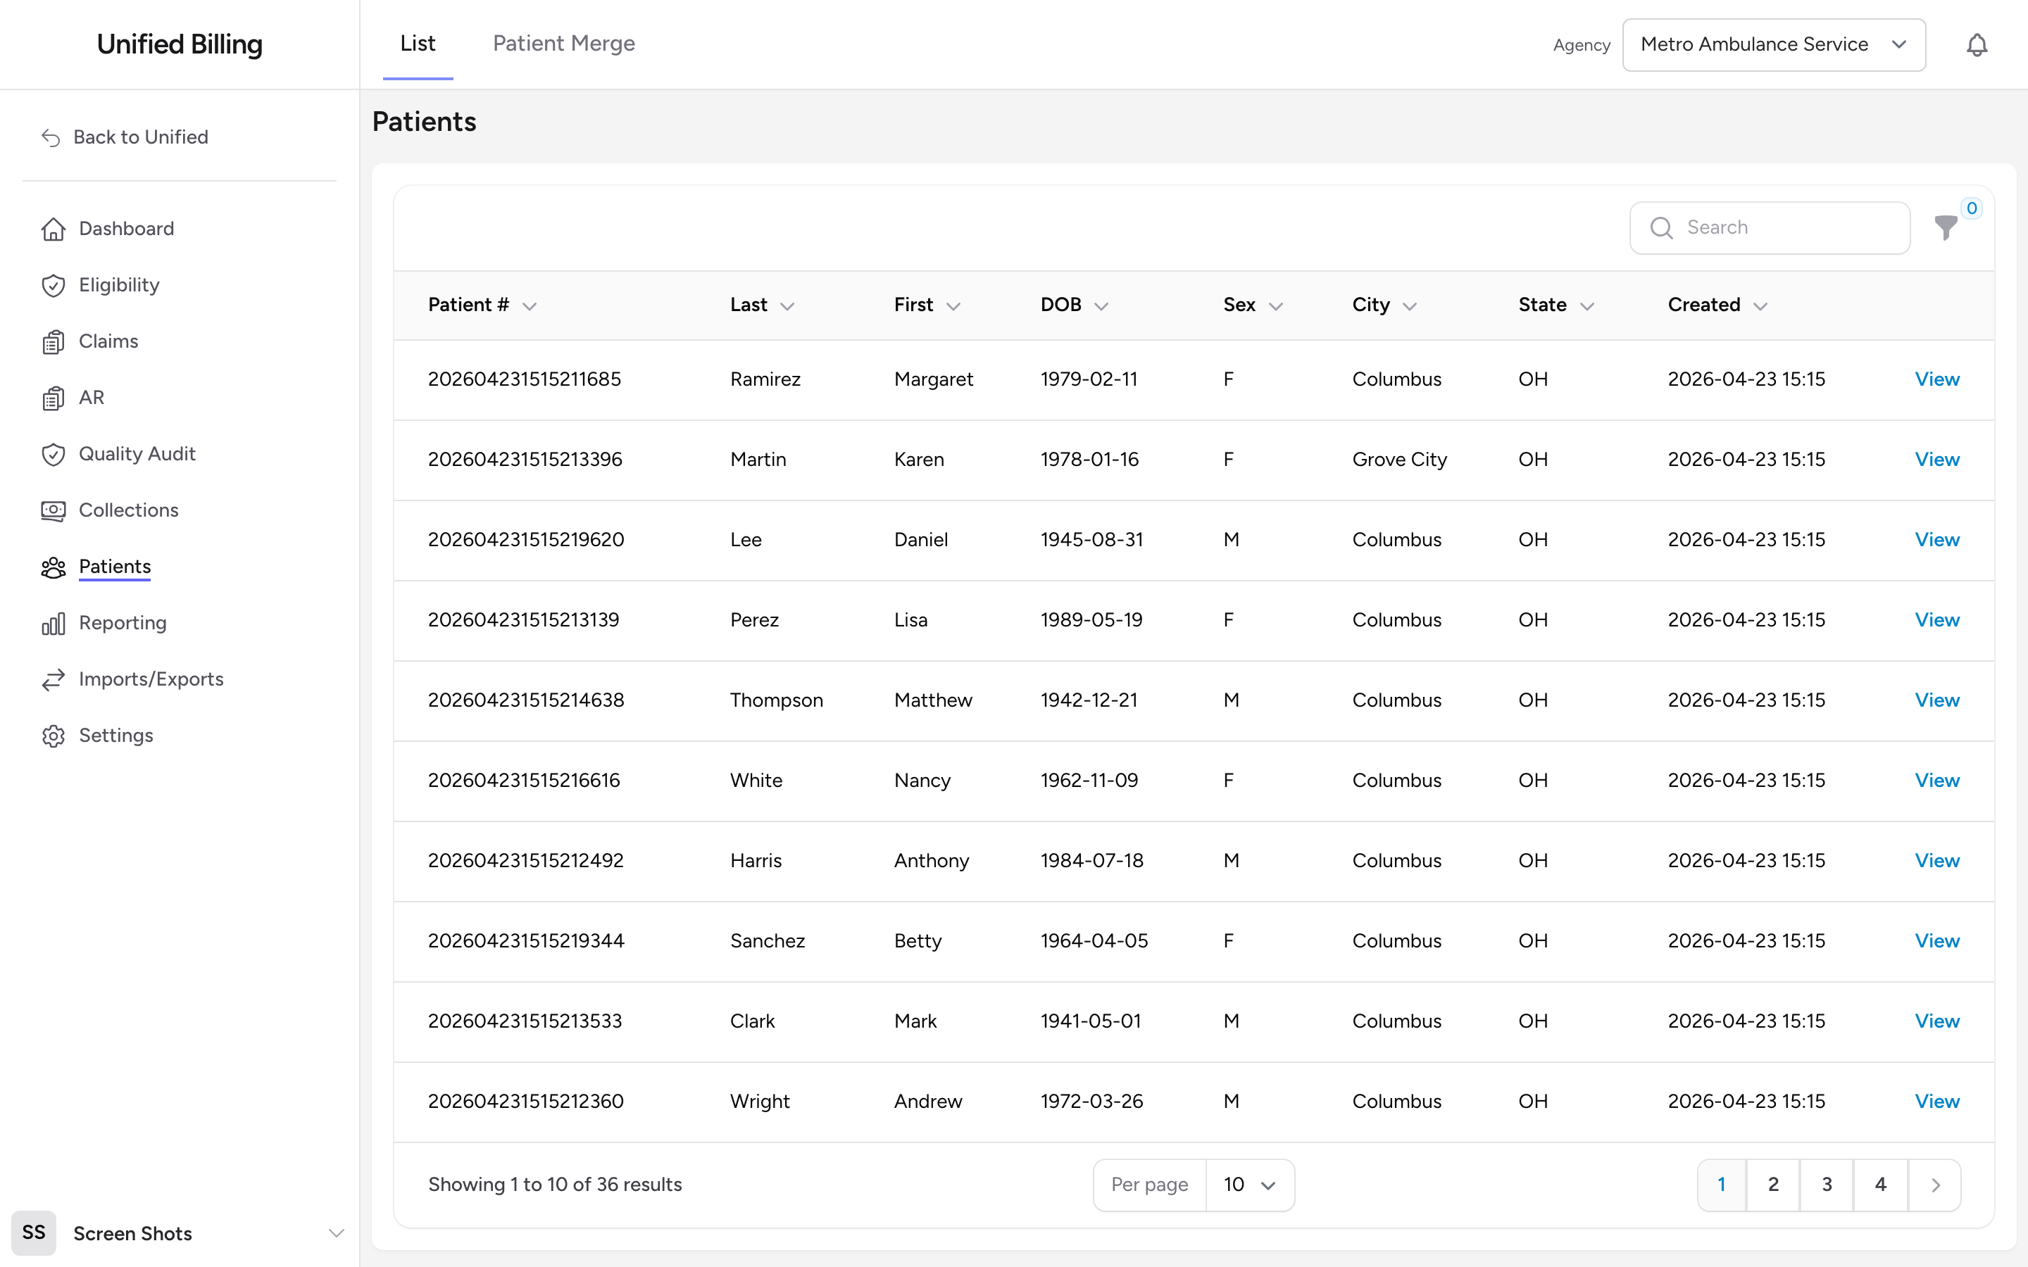
Task: Open the Agency dropdown Metro Ambulance Service
Action: (x=1773, y=44)
